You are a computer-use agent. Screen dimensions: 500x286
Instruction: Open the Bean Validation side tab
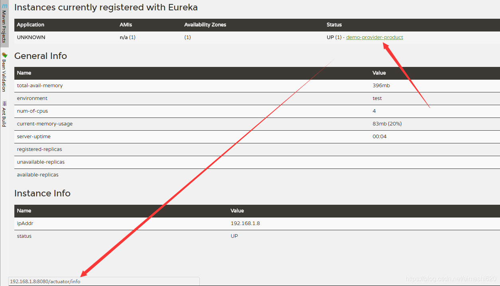[x=4, y=72]
